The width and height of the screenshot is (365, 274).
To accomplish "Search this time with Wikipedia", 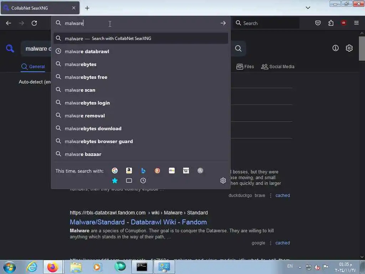I will tap(186, 171).
